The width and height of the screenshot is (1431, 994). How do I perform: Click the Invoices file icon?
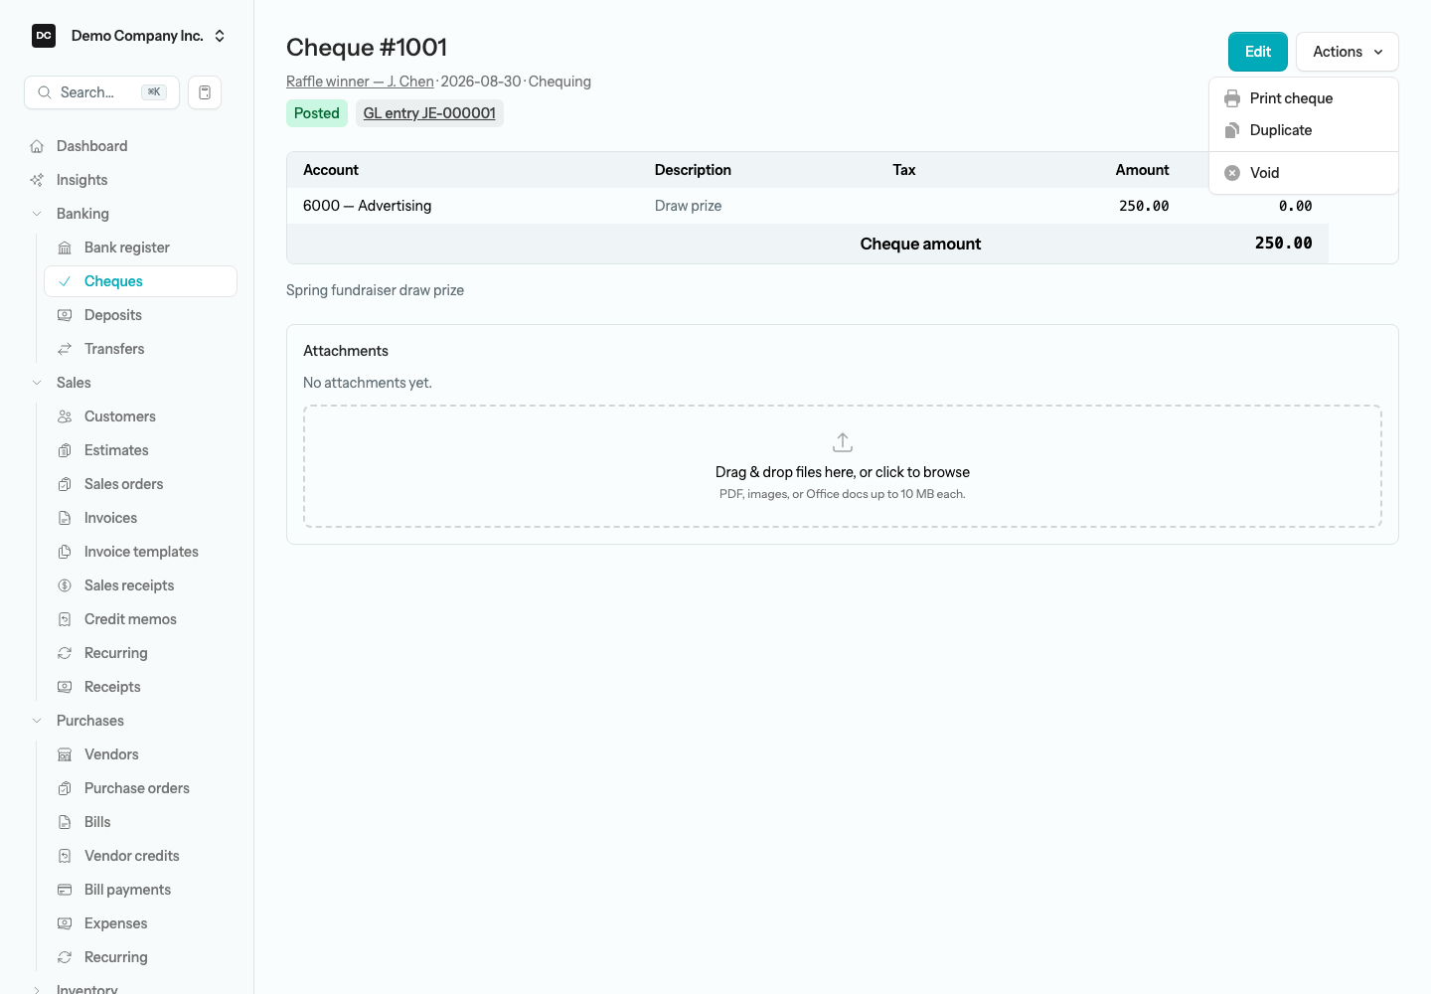point(65,518)
